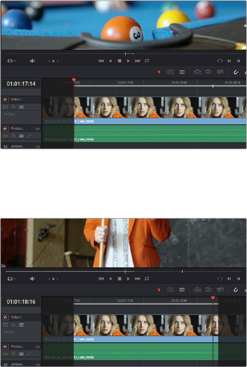
Task: Activate Trim Edit mode in 01:01:17:14 screenshot
Action: (x=170, y=72)
